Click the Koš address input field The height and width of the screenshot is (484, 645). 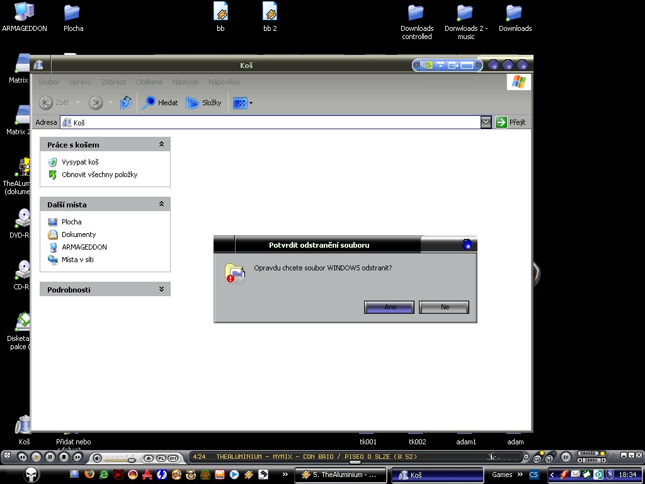click(270, 122)
